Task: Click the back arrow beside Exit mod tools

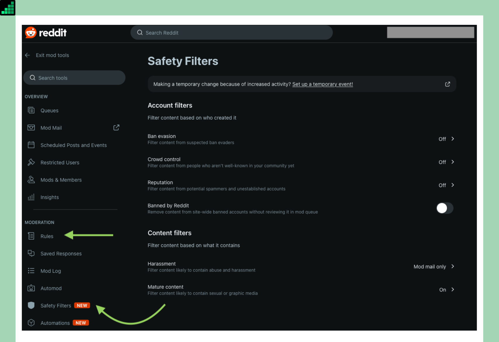Action: pyautogui.click(x=27, y=55)
